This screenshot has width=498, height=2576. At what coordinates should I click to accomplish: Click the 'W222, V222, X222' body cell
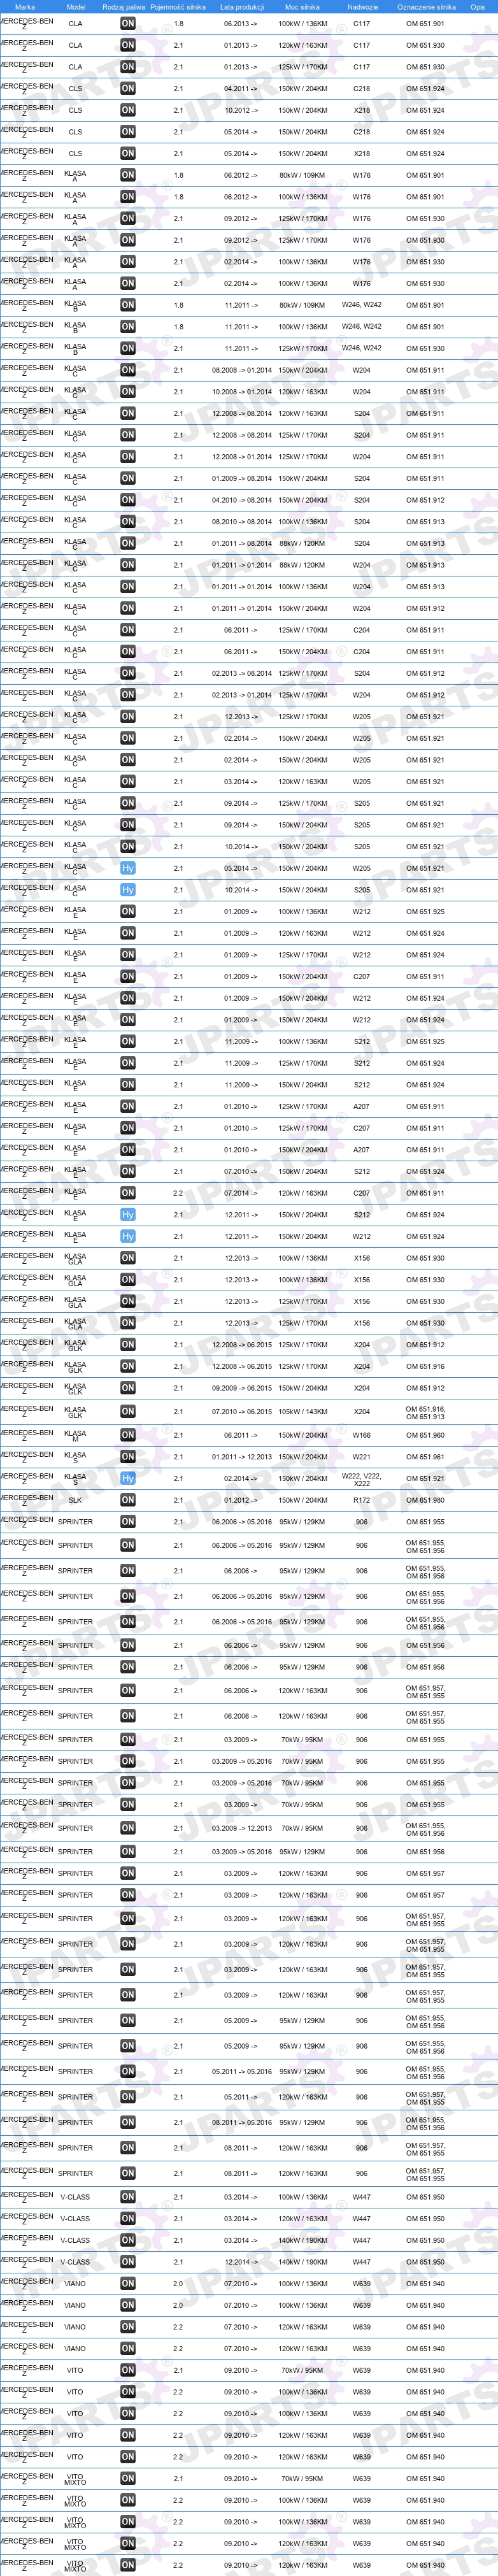point(362,1479)
